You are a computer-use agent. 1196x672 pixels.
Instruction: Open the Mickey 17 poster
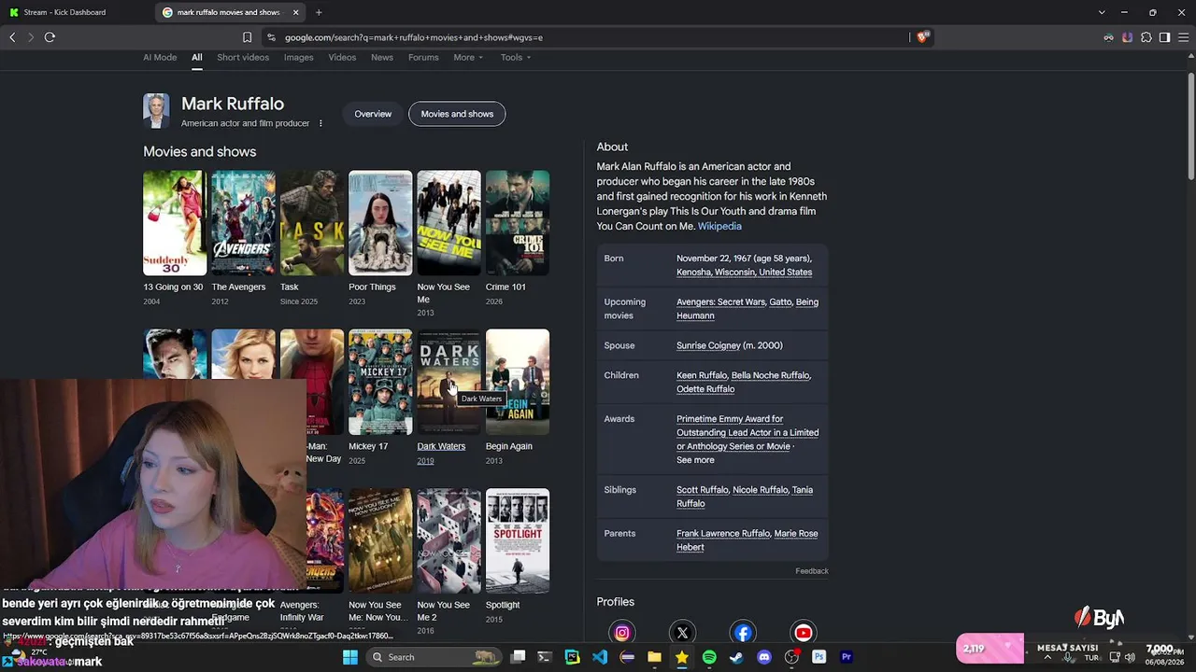(x=380, y=382)
